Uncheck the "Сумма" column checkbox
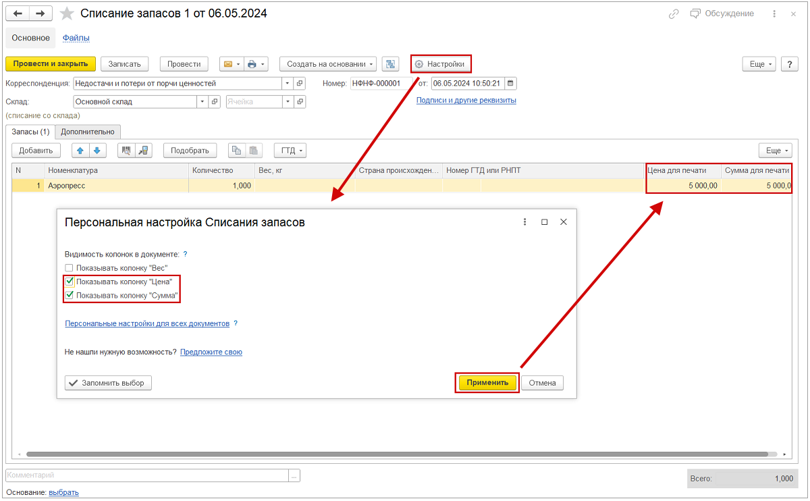This screenshot has height=501, width=810. click(x=69, y=295)
